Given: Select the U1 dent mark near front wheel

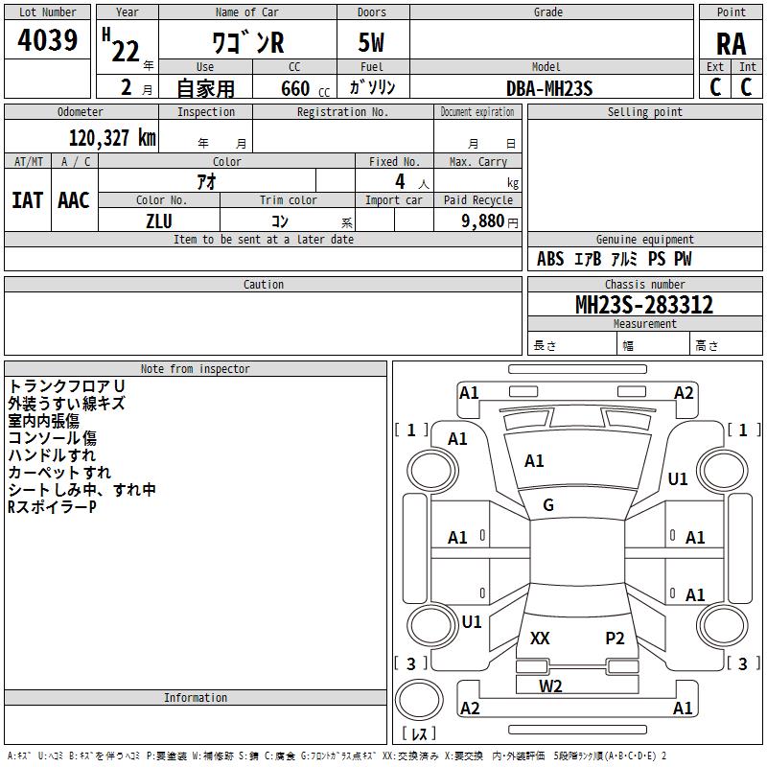Looking at the screenshot, I should (678, 478).
